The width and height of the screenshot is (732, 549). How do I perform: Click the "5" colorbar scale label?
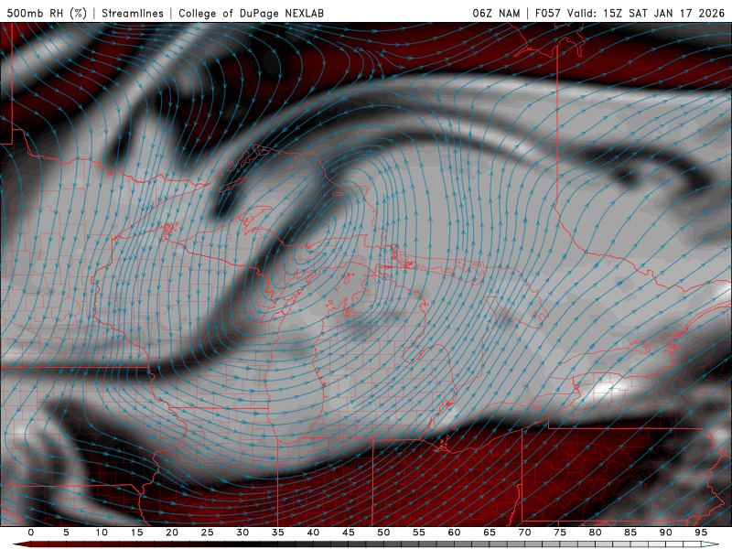point(66,533)
